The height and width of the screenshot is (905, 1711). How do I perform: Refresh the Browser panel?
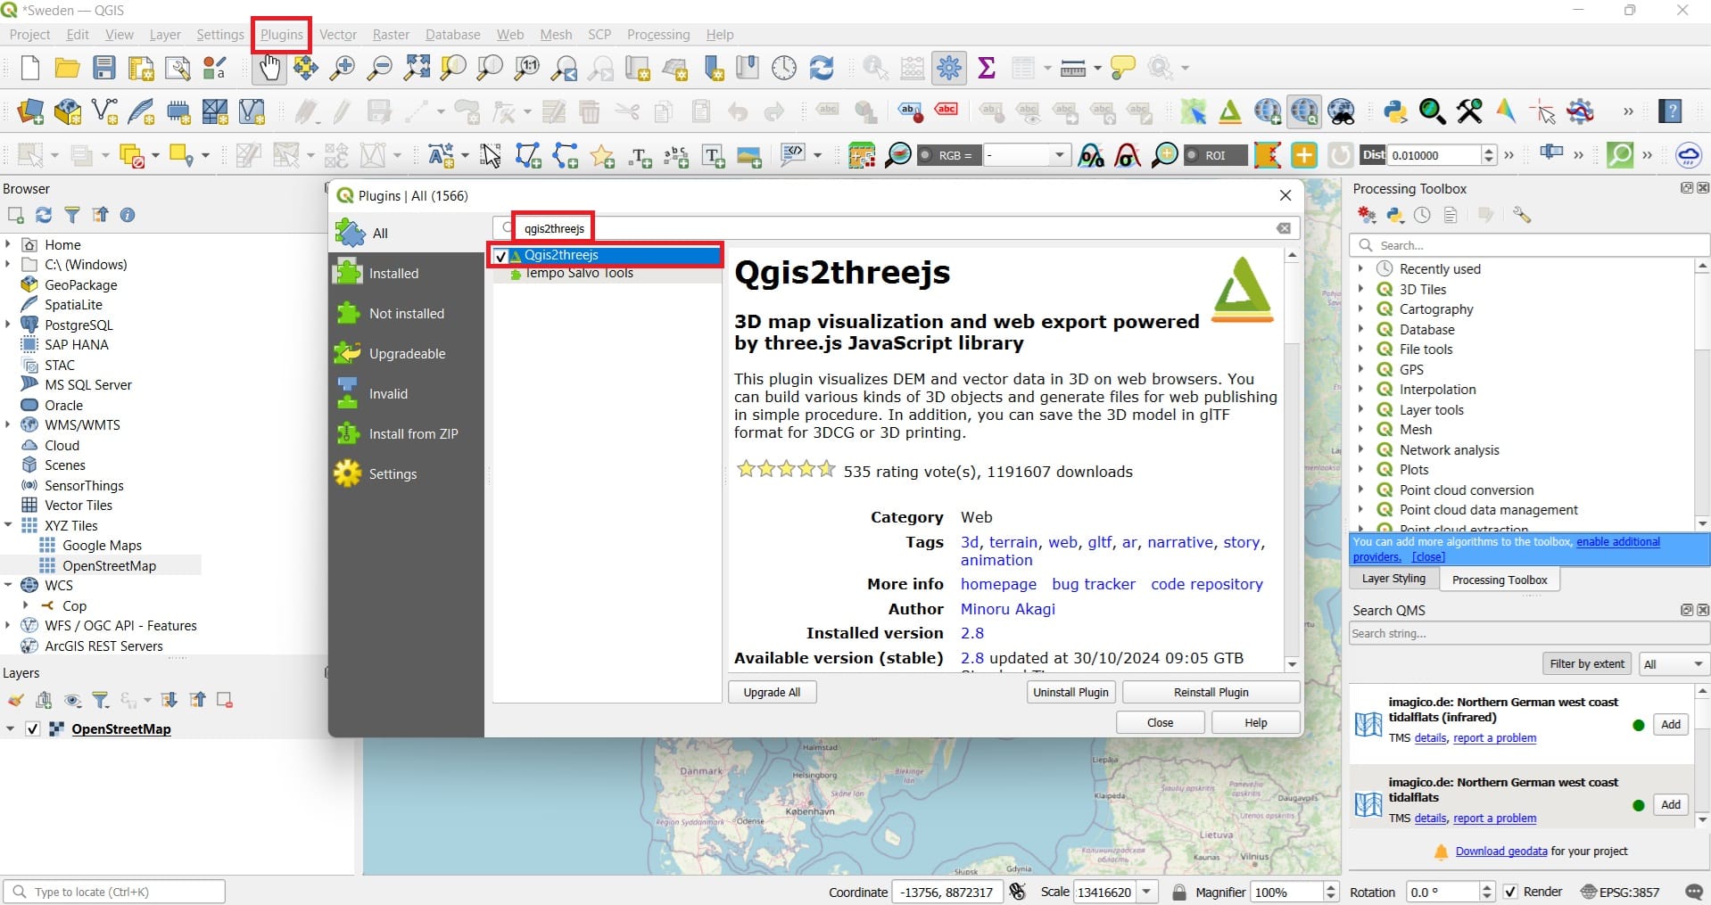43,215
